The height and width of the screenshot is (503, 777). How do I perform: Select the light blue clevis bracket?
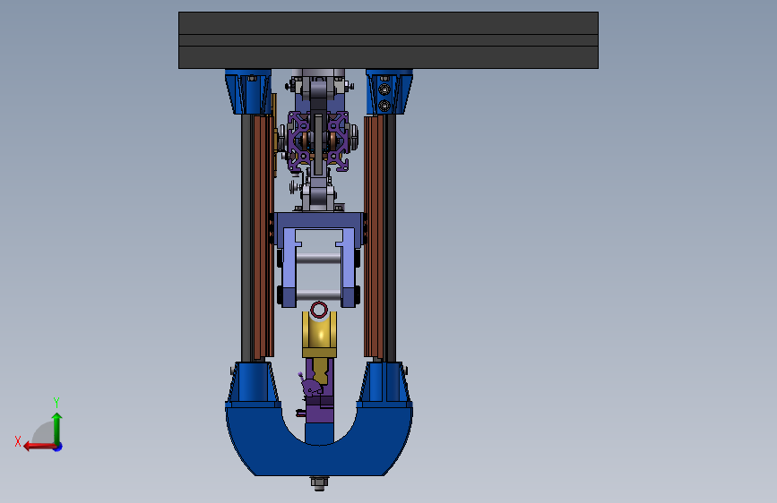pos(319,259)
